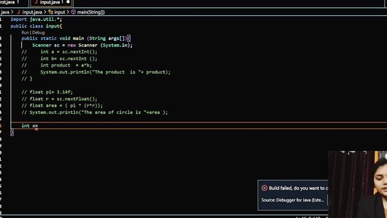Click commented line int product = a*b
387x218 pixels.
tap(57, 65)
